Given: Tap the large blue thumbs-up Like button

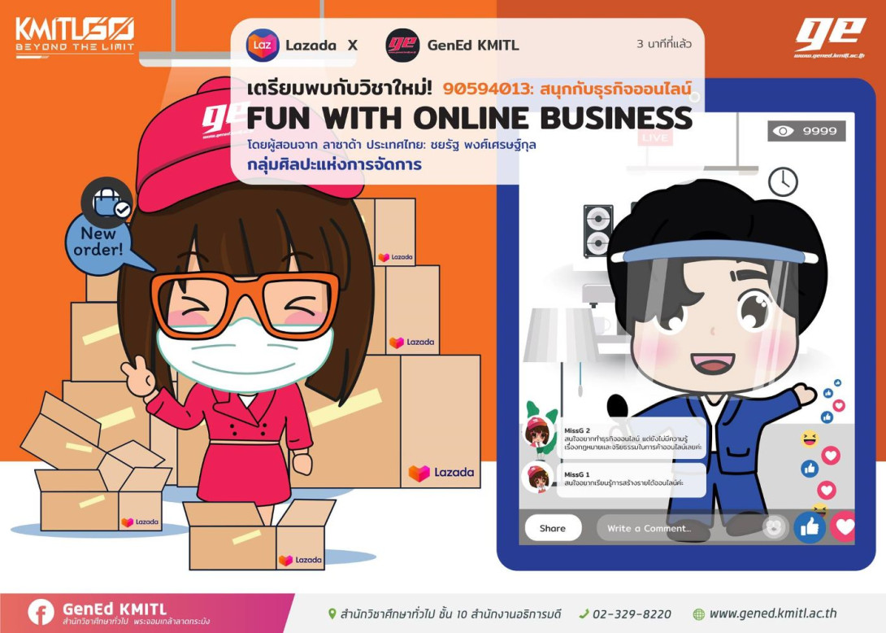Looking at the screenshot, I should pyautogui.click(x=810, y=527).
